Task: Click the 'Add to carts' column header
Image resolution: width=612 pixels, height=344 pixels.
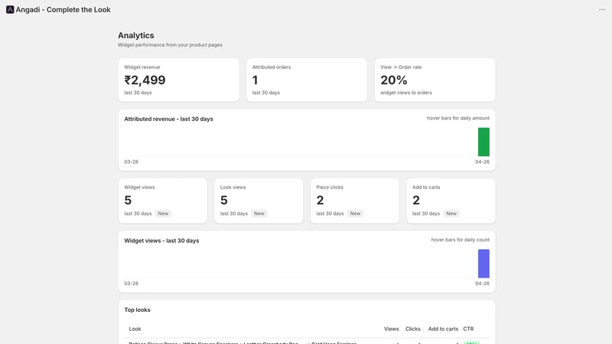Action: click(x=444, y=329)
